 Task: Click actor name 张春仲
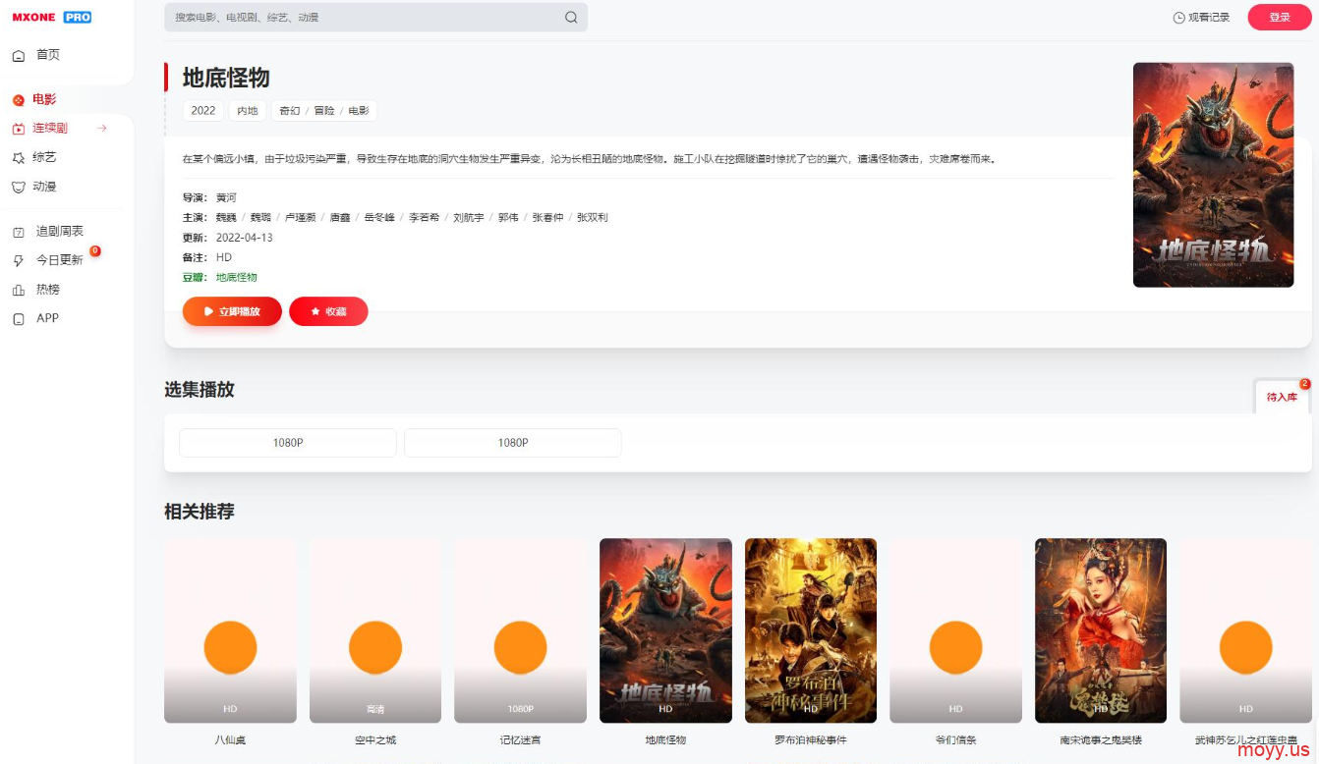548,218
